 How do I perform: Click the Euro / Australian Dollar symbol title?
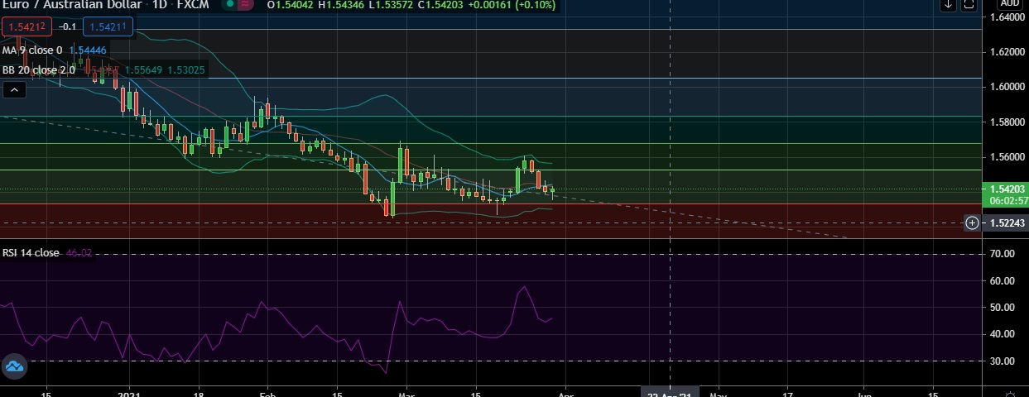[73, 5]
